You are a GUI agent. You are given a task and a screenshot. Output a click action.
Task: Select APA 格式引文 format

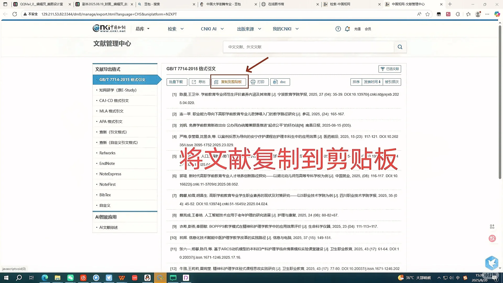[110, 121]
